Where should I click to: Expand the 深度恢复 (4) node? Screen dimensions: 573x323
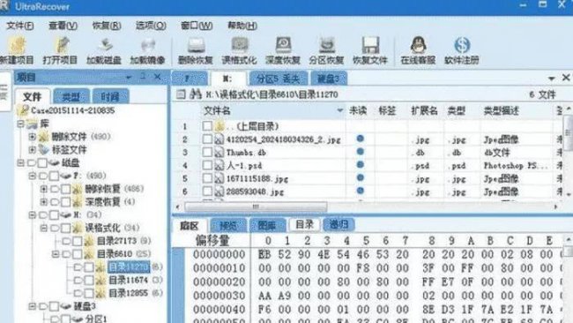[x=44, y=202]
